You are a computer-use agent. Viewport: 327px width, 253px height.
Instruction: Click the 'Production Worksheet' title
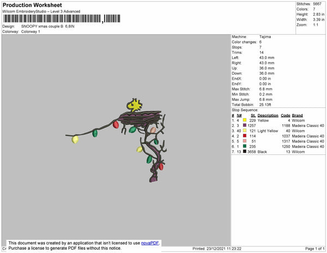[32, 5]
